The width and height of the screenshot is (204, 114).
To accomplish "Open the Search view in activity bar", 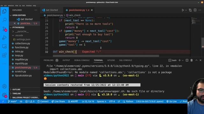I will (x=4, y=20).
